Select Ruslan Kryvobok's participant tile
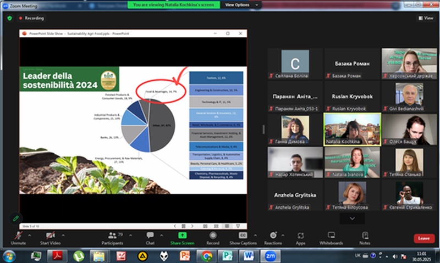 click(352, 96)
